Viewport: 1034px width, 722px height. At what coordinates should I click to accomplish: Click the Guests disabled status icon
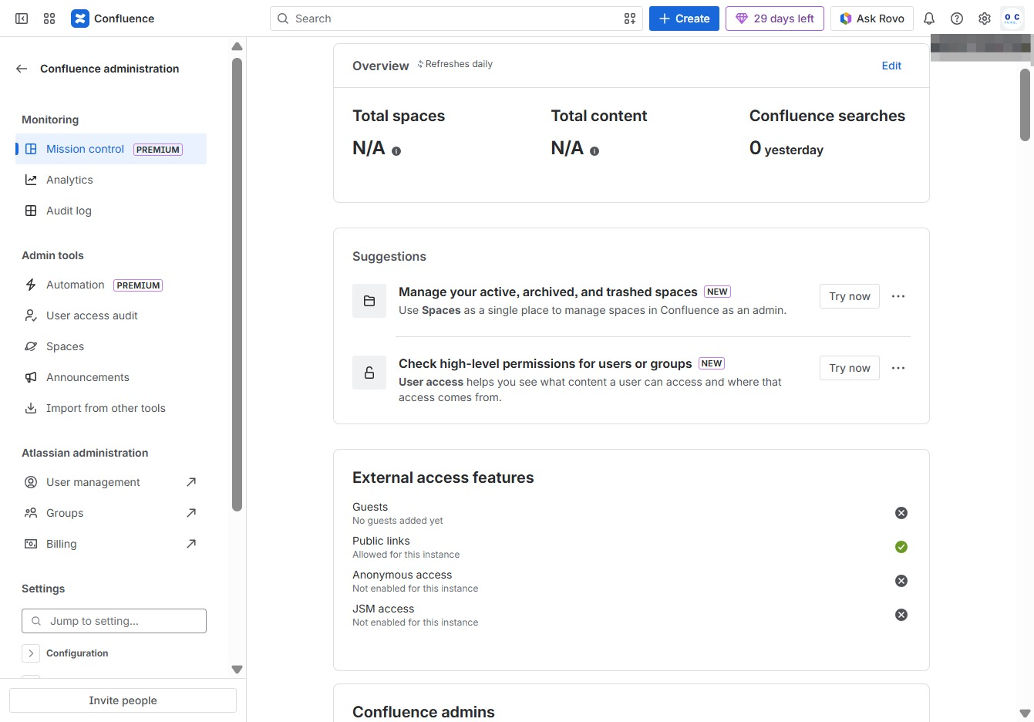coord(901,513)
